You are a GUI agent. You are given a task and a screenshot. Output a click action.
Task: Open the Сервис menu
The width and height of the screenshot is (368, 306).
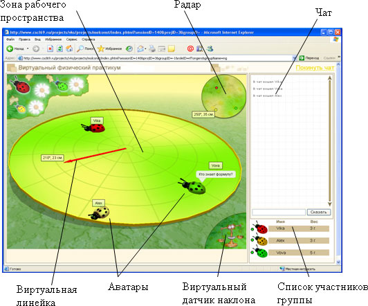coord(71,39)
